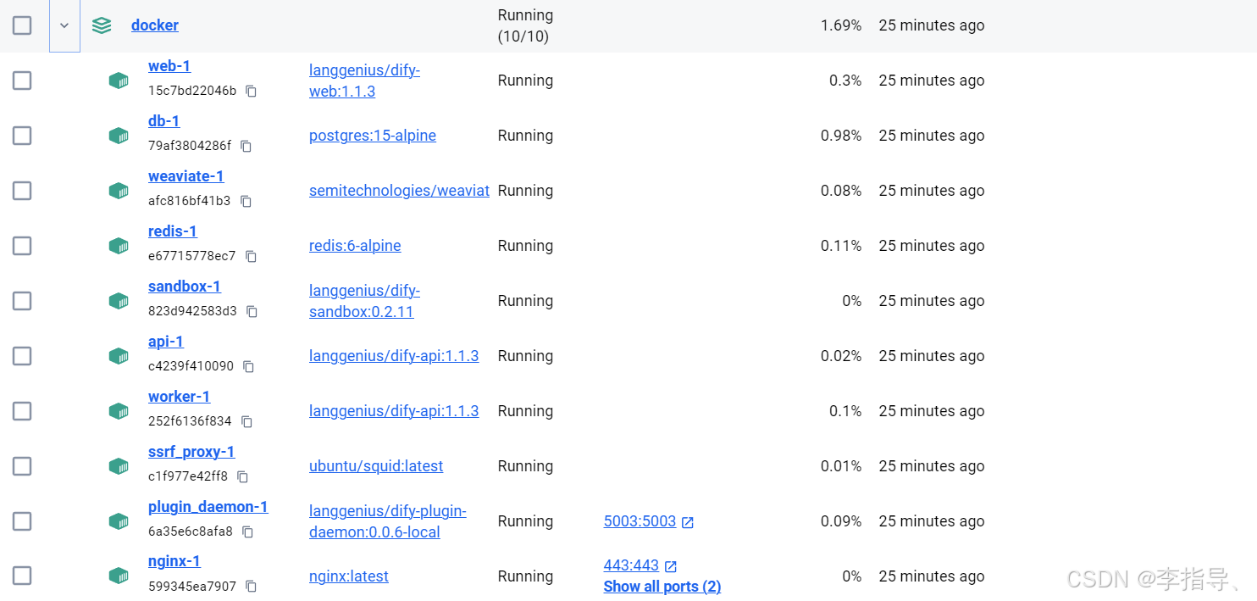Click the Running (10/10) status text

pyautogui.click(x=525, y=25)
